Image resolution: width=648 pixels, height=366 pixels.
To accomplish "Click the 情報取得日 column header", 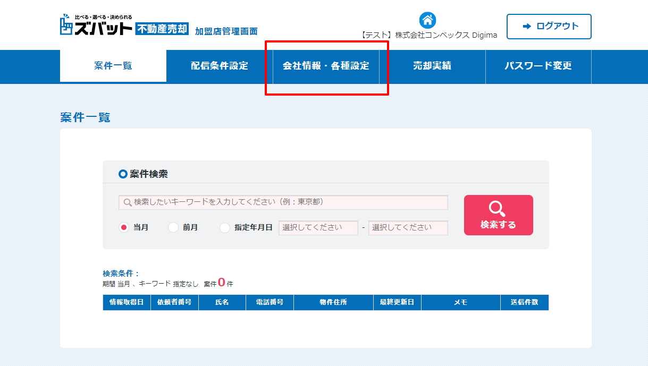I will tap(127, 302).
